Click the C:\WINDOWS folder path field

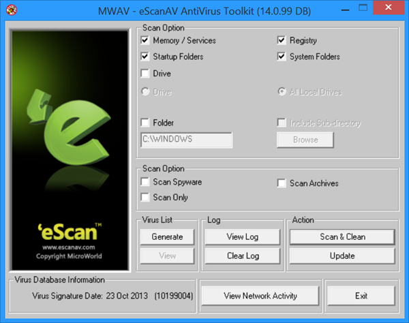click(187, 140)
